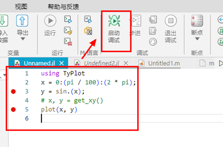Click the step-out debug icon
Viewport: 223px width, 147px height.
[x=153, y=31]
